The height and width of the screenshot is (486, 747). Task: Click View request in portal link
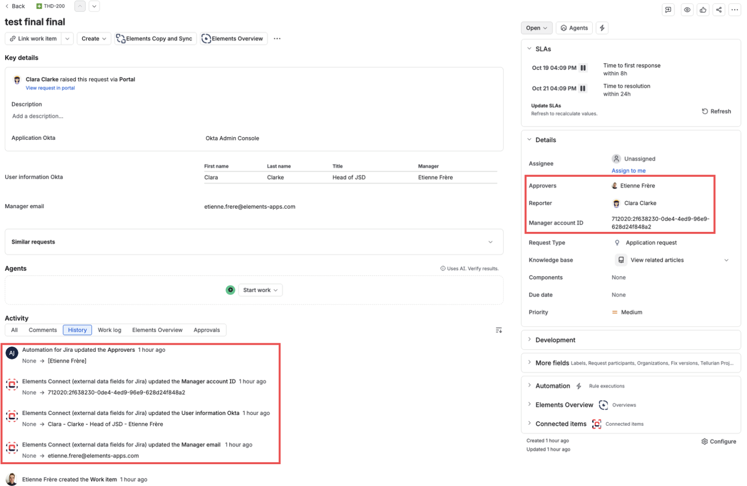(50, 88)
